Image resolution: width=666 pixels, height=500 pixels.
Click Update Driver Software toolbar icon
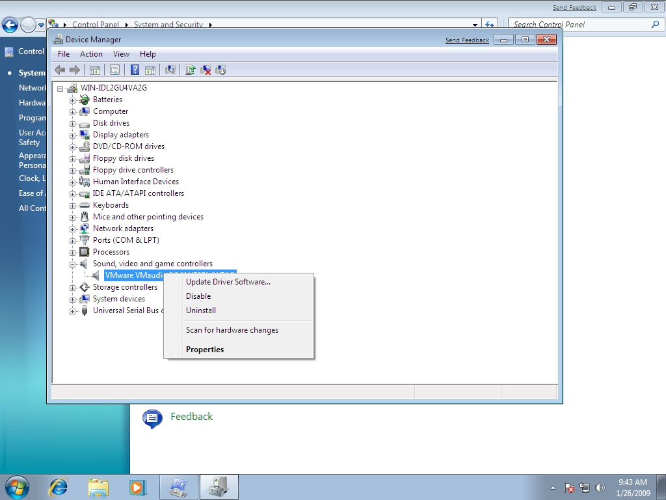click(x=191, y=70)
